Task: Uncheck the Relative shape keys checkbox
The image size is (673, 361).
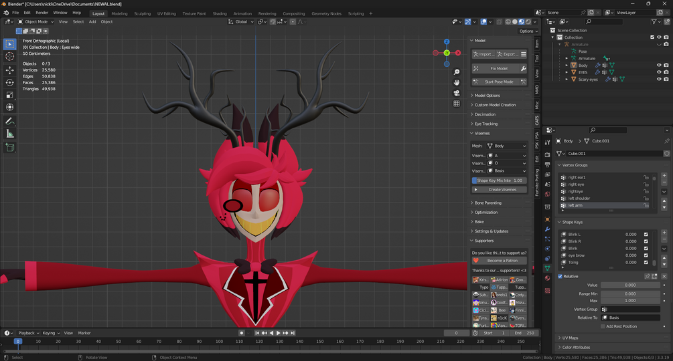Action: click(560, 276)
